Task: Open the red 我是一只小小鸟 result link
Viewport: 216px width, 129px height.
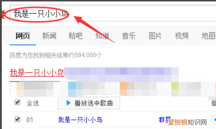Action: [36, 73]
